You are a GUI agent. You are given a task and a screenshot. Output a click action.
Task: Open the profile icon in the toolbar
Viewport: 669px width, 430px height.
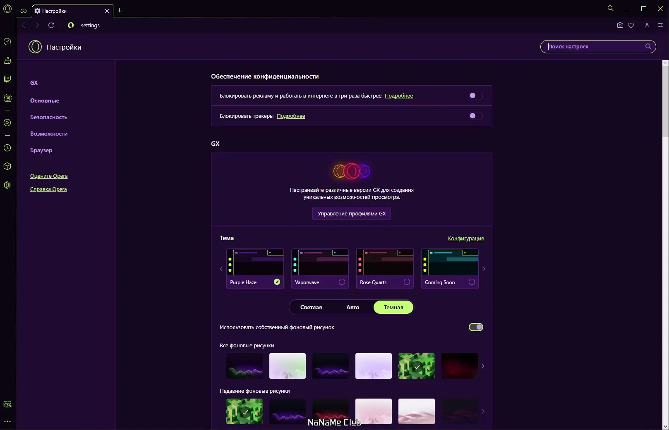pos(647,25)
